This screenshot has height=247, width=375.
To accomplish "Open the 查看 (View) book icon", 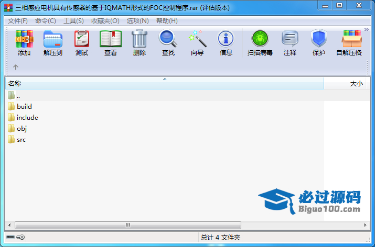I will (111, 39).
